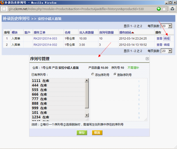
Task: Click the browser address bar URL
Action: 76,9
